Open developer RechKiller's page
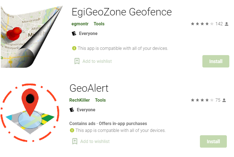Screen dimensions: 234x157 pyautogui.click(x=79, y=100)
